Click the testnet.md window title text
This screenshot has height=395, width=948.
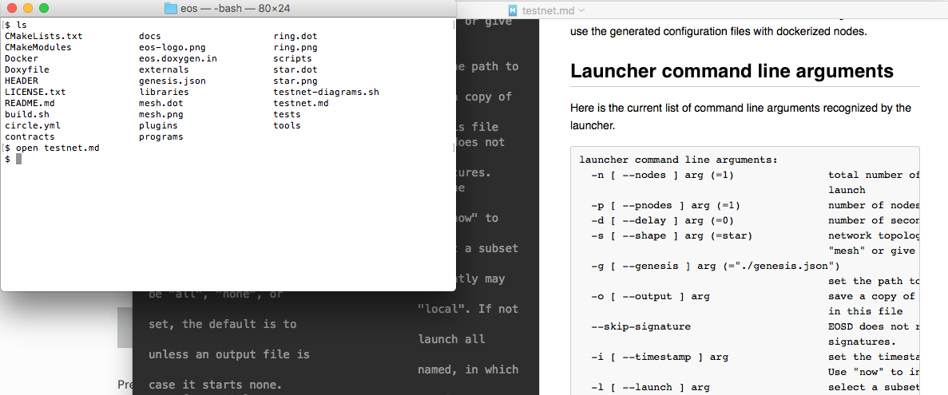549,10
